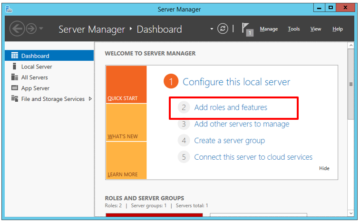360x222 pixels.
Task: Click the scrollbar down arrow
Action: click(351, 213)
